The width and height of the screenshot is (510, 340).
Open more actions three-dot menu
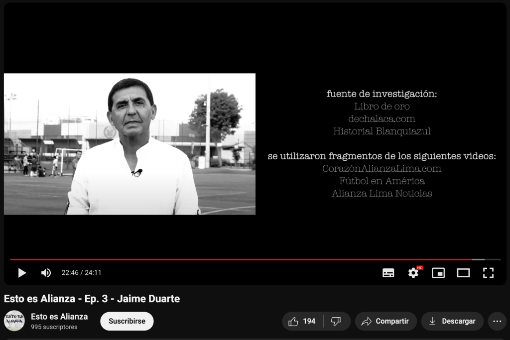[x=497, y=321]
